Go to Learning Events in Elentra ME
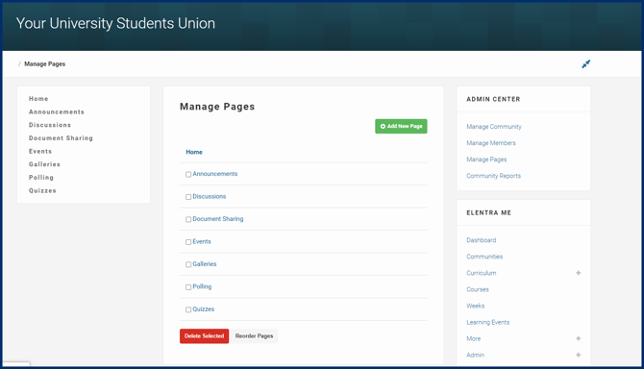The width and height of the screenshot is (644, 369). click(488, 323)
